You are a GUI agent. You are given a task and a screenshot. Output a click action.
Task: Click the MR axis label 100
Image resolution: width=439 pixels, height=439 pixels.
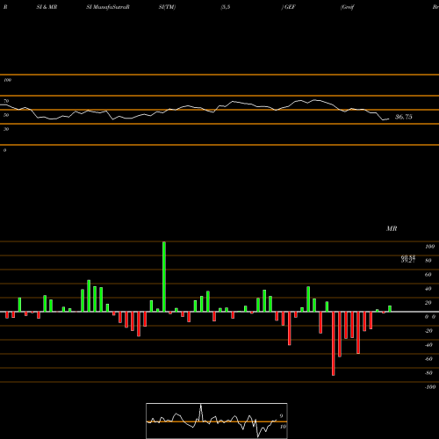pos(429,247)
